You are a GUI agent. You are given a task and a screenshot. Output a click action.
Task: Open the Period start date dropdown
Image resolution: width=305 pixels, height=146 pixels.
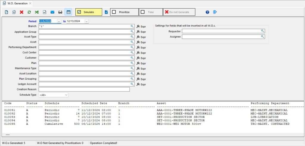click(59, 21)
